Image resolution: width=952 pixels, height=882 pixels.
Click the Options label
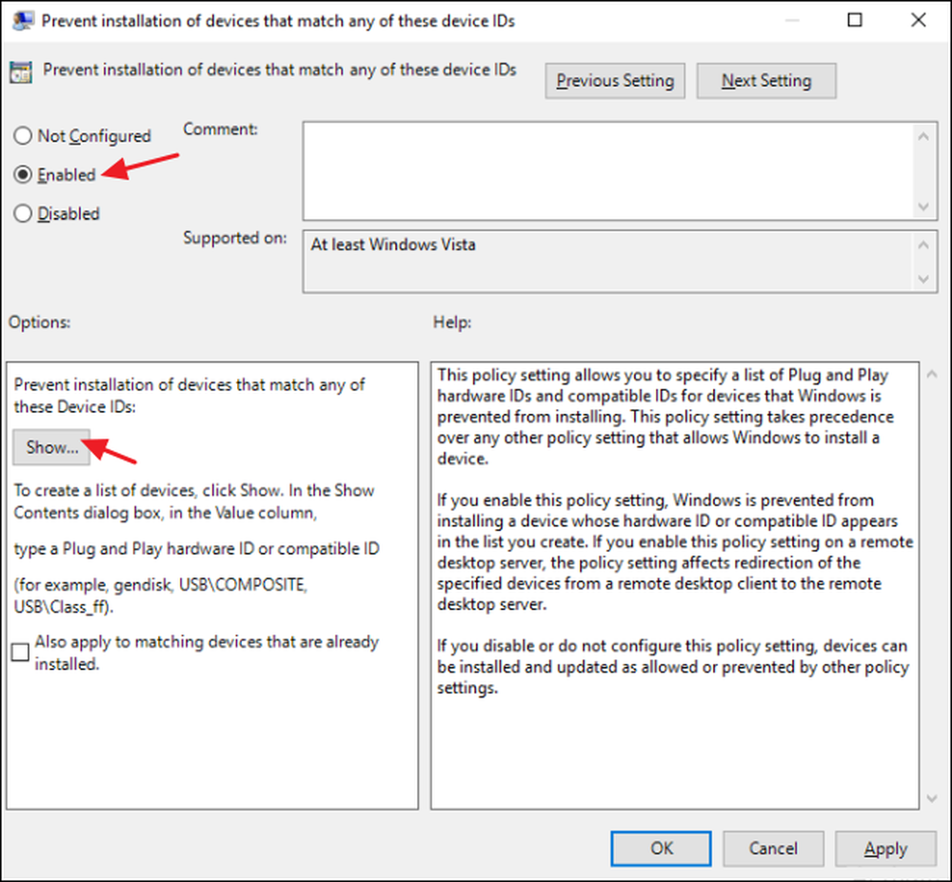[39, 323]
